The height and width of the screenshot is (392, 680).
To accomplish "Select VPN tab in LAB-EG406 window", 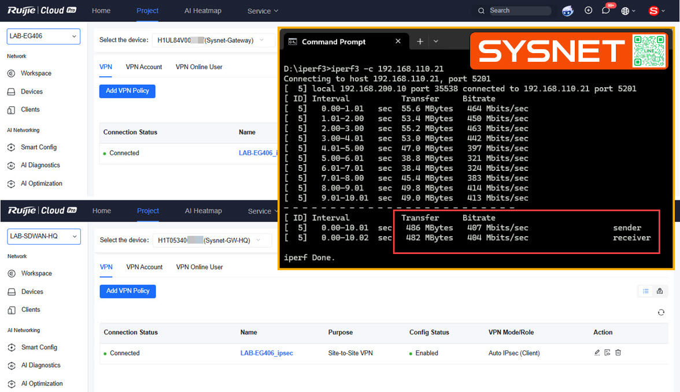I will 105,67.
